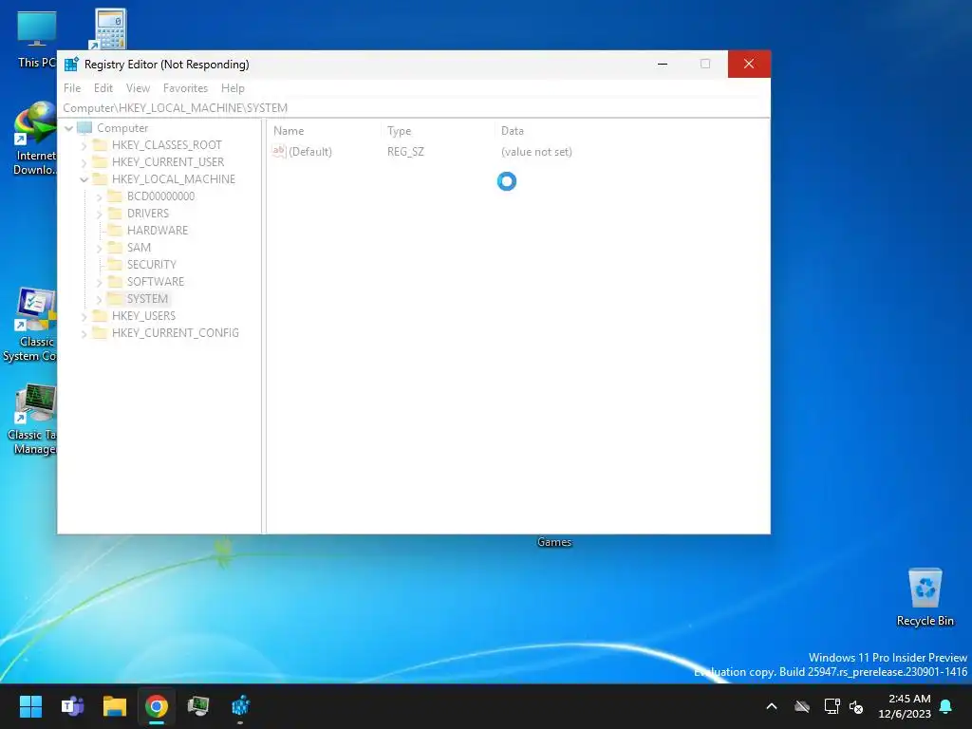Viewport: 972px width, 729px height.
Task: Collapse HKEY_LOCAL_MACHINE key
Action: pos(84,179)
